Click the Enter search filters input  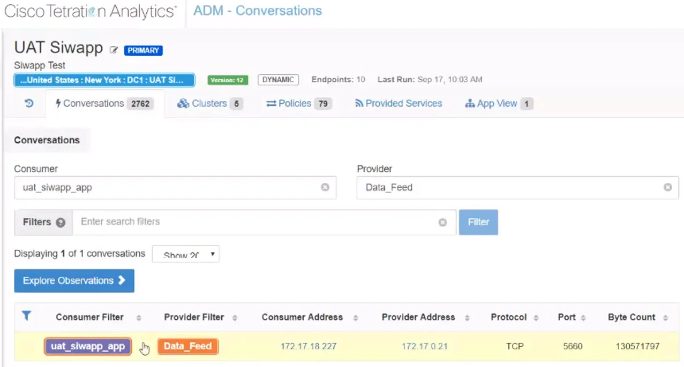(265, 222)
